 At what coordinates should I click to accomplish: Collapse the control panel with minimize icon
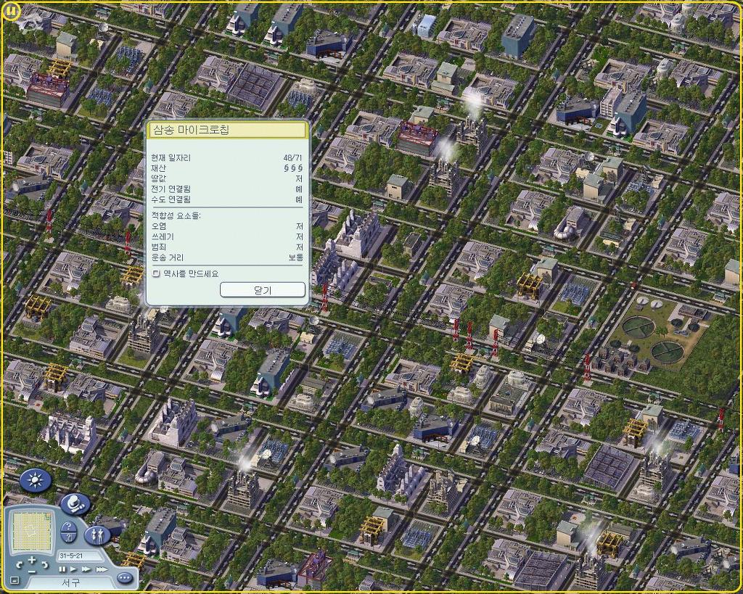point(15,580)
